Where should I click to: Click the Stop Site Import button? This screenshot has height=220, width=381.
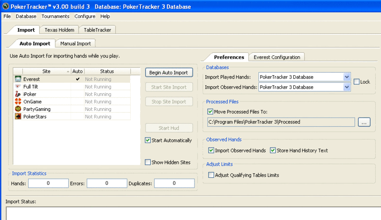point(169,101)
